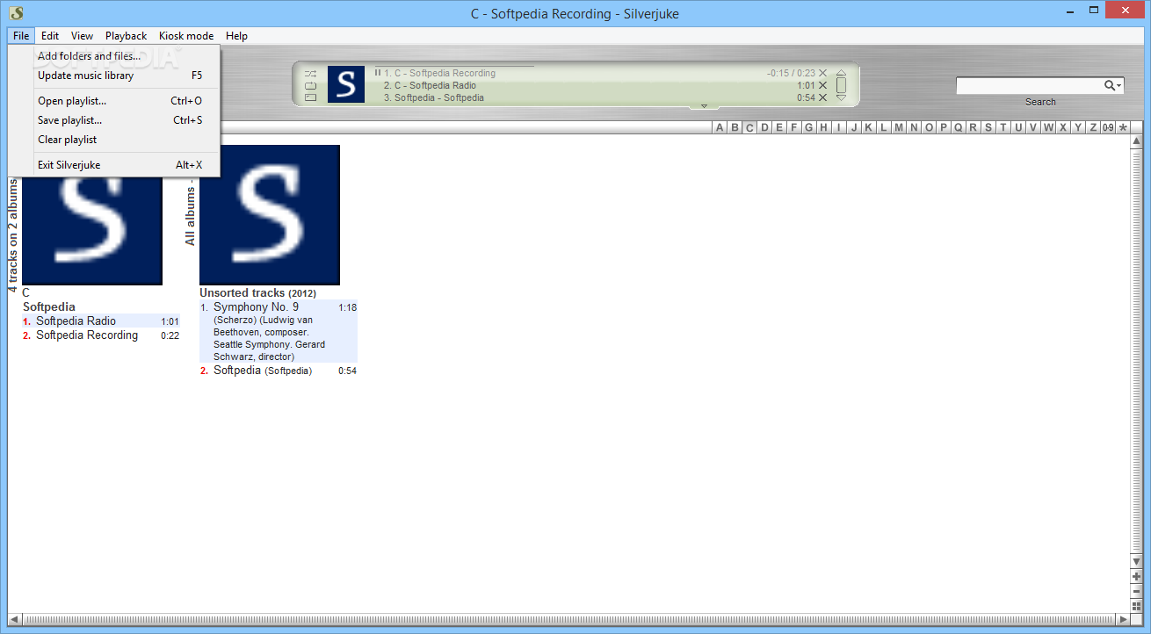The image size is (1151, 634).
Task: Click the display toggle icon below the repeat icon
Action: [x=310, y=97]
